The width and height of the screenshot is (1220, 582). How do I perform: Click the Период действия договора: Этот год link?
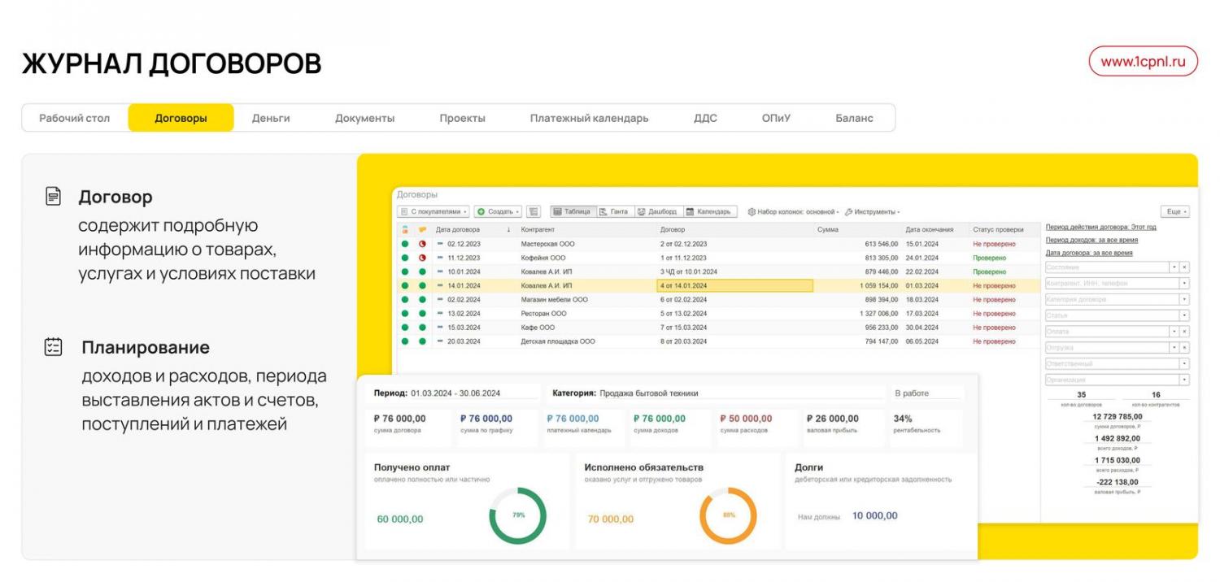click(1100, 227)
